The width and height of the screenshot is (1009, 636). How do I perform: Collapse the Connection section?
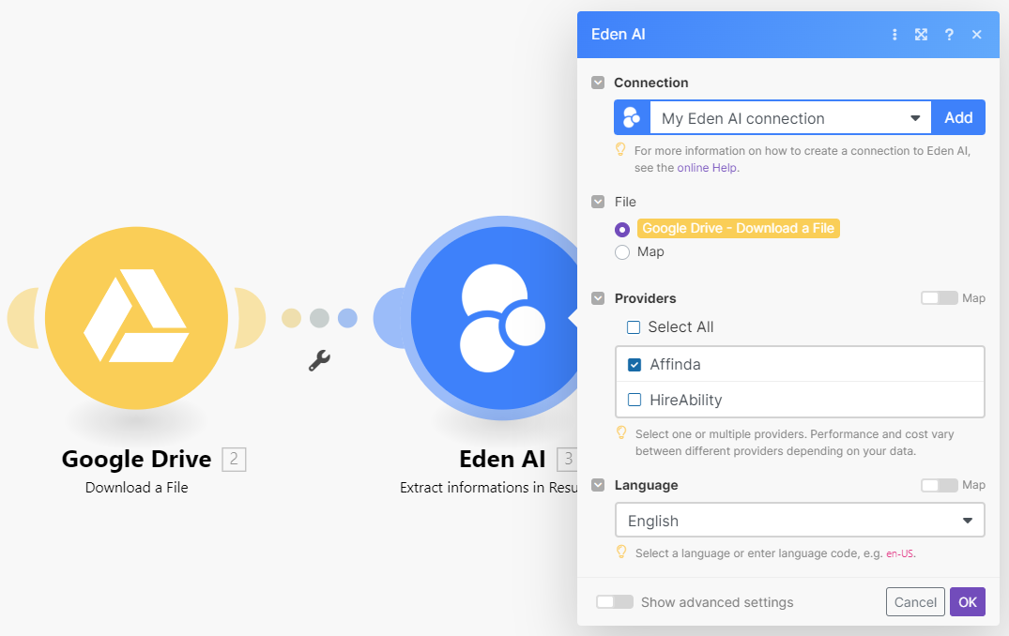point(598,83)
